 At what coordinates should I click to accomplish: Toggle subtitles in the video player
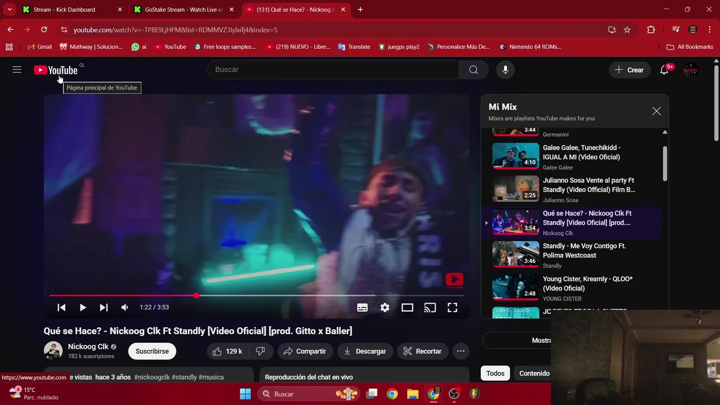[362, 308]
